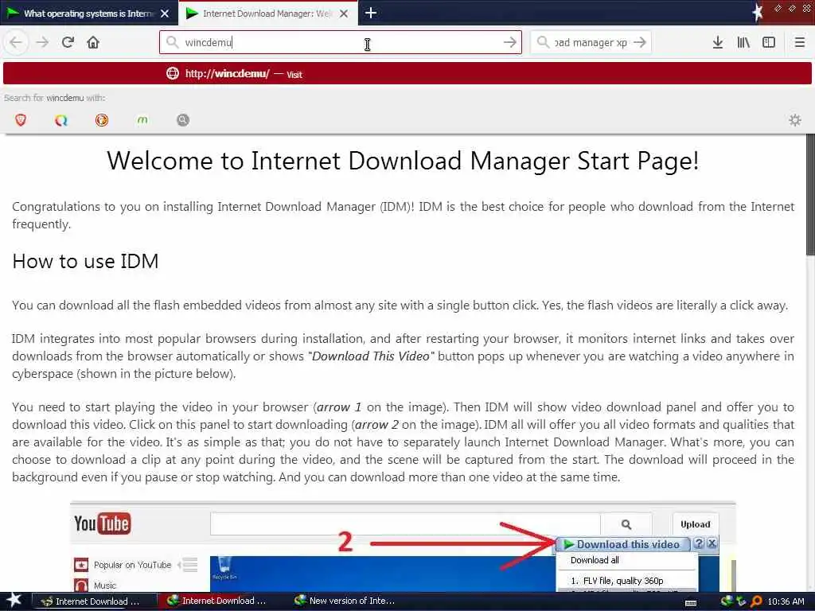Close the Internet Download Manager tab
The height and width of the screenshot is (611, 815).
344,14
